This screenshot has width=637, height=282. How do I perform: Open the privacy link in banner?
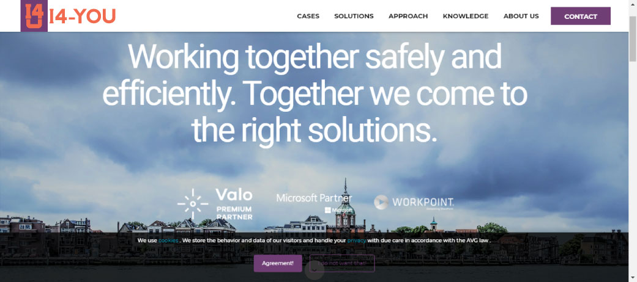point(357,240)
